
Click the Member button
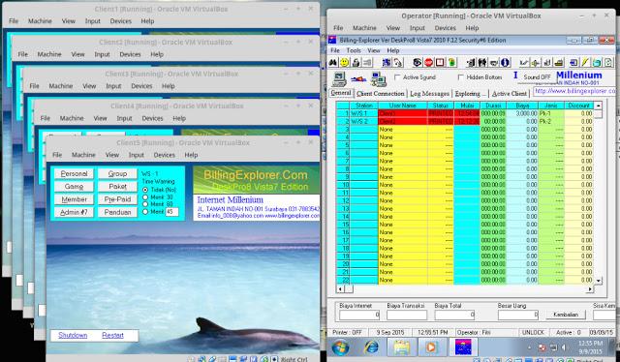point(74,199)
